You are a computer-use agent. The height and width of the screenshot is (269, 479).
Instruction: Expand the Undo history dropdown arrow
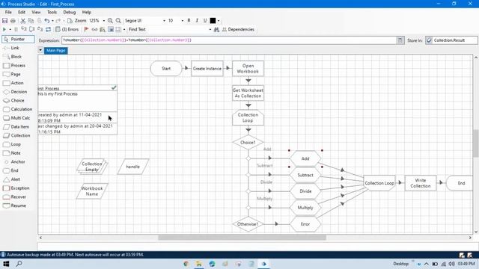(x=52, y=21)
